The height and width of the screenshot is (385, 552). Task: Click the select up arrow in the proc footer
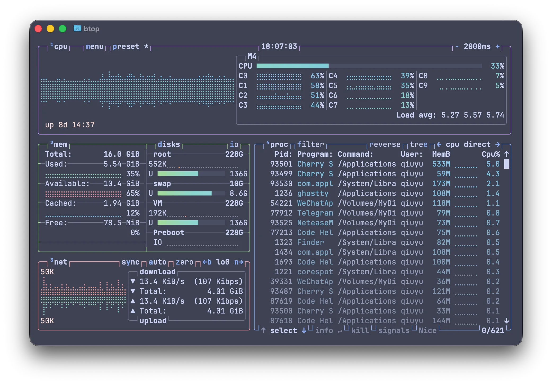(x=263, y=331)
